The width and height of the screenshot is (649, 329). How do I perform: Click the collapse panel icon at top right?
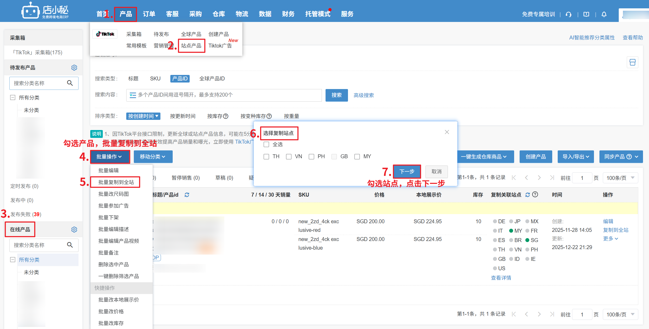click(x=632, y=62)
